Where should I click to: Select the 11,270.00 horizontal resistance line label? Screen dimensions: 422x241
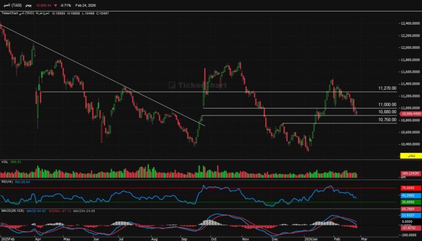387,88
